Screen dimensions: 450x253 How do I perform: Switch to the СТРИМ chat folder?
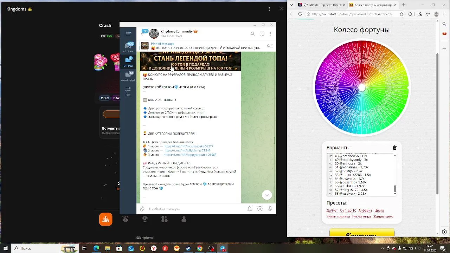pos(128,62)
